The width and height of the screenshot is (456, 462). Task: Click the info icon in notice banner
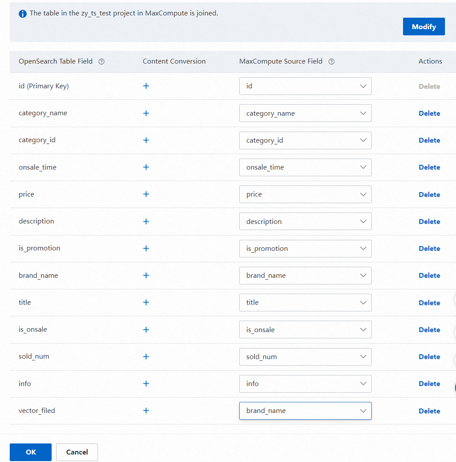click(23, 14)
